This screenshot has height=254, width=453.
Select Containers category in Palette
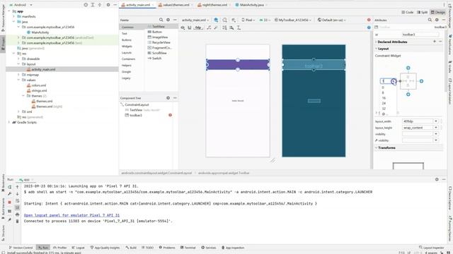point(129,59)
